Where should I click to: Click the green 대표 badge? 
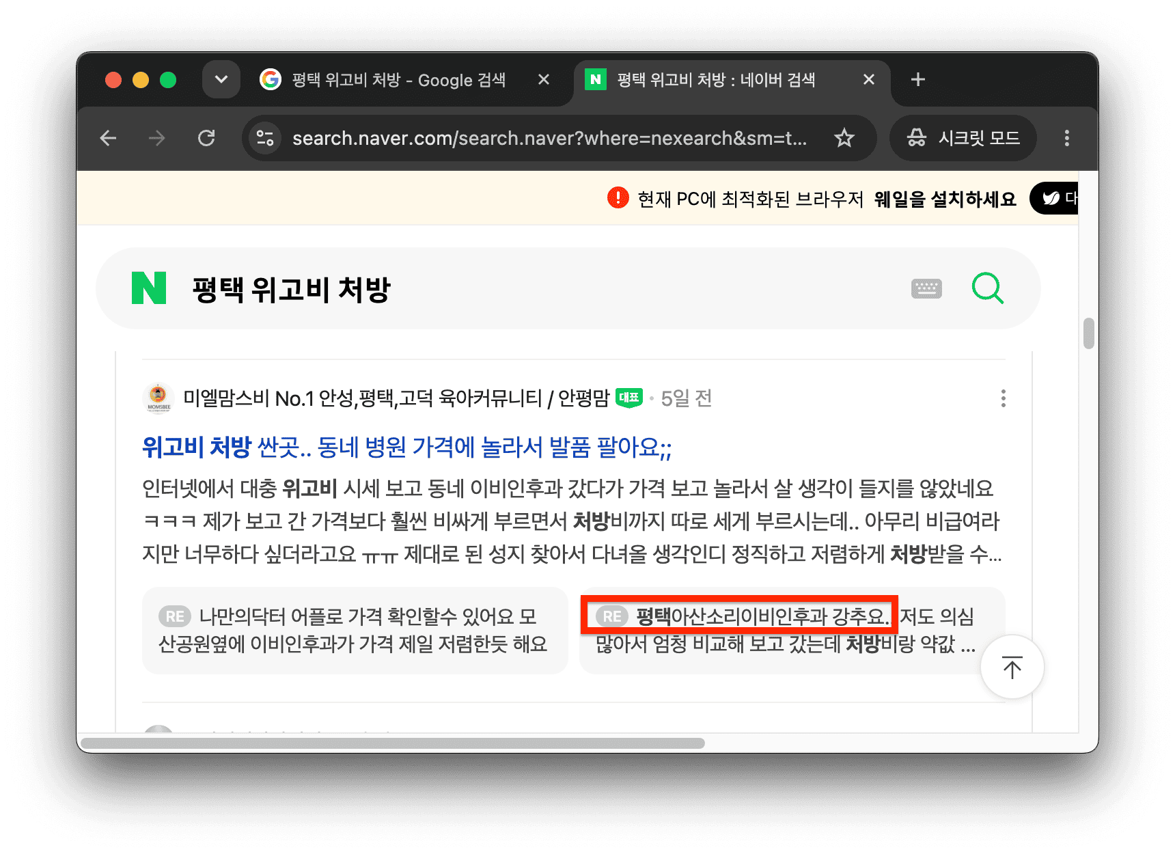(x=629, y=398)
